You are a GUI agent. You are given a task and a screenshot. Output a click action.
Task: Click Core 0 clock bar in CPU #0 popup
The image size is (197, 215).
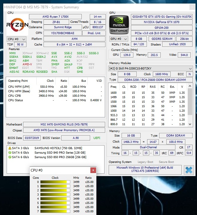point(55,182)
